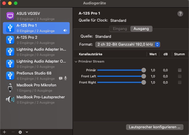
Task: Click the Primär volume slider
Action: coord(121,70)
